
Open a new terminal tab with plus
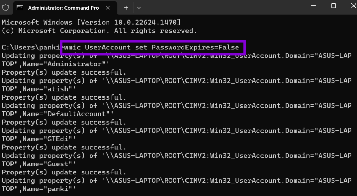point(126,8)
